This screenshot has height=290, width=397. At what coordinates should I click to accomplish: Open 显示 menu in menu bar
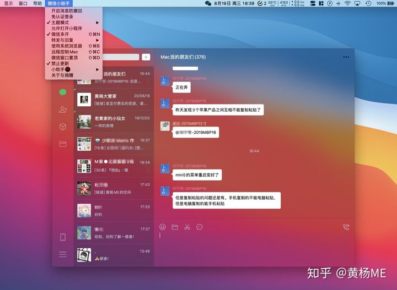9,3
